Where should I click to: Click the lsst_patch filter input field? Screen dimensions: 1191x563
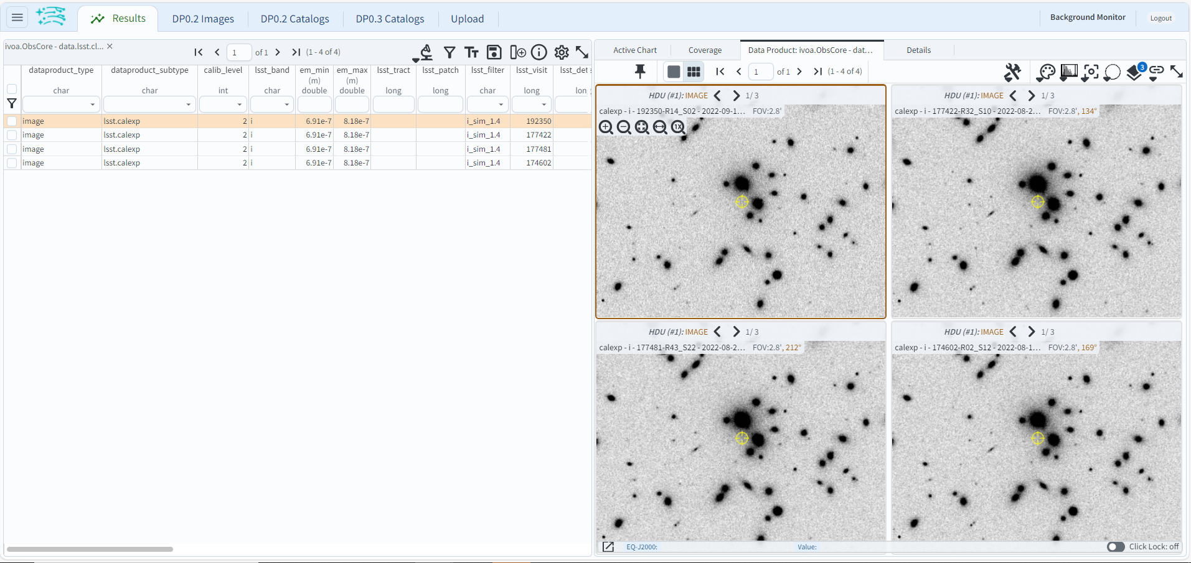click(440, 105)
